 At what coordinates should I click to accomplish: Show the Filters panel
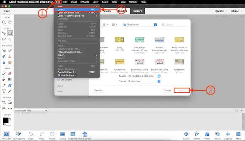[207, 135]
